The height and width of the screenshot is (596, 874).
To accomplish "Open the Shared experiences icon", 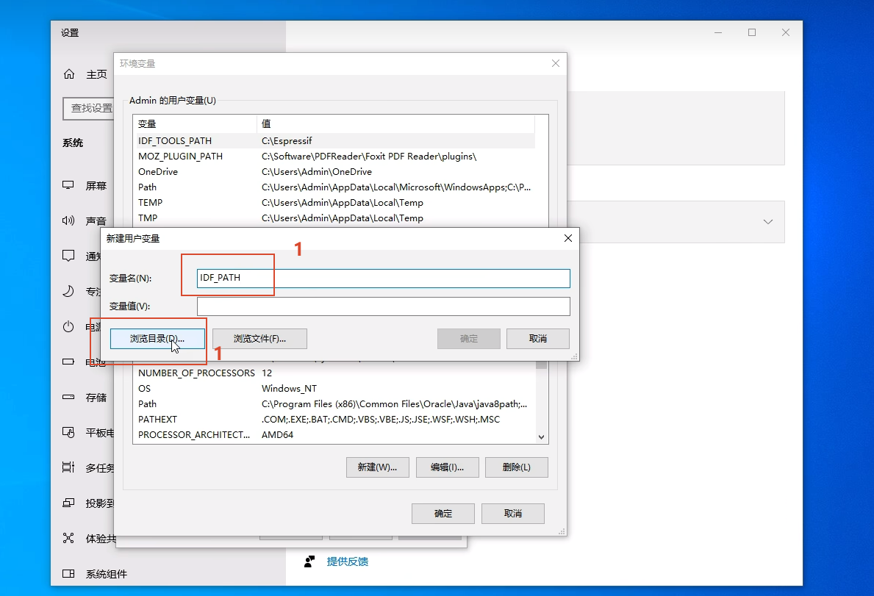I will pyautogui.click(x=68, y=538).
